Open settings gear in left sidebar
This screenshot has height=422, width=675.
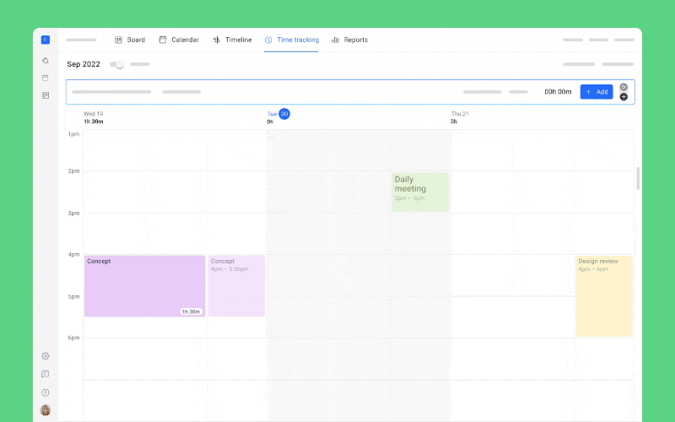pyautogui.click(x=46, y=356)
